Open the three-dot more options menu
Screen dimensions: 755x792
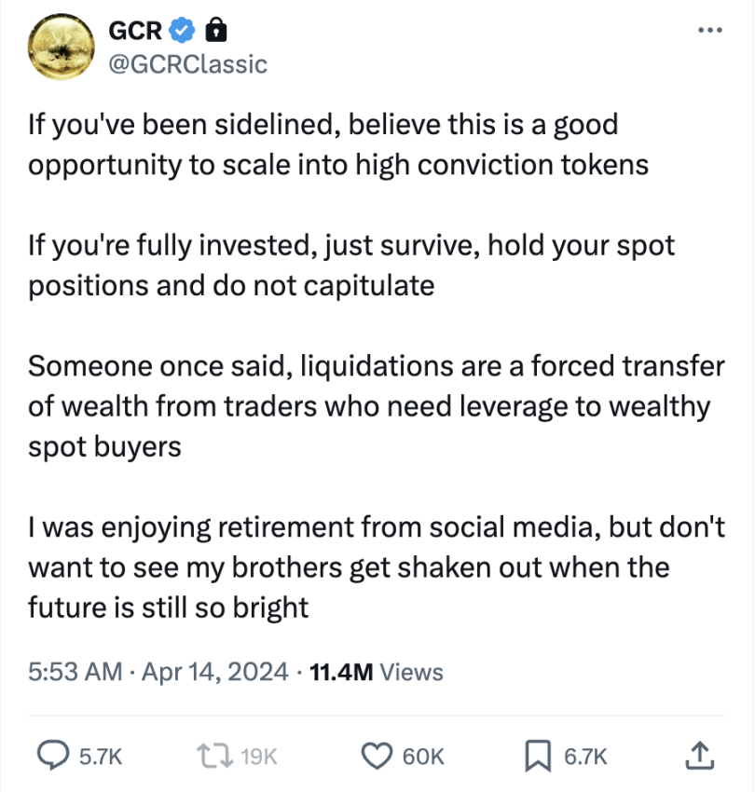tap(709, 29)
